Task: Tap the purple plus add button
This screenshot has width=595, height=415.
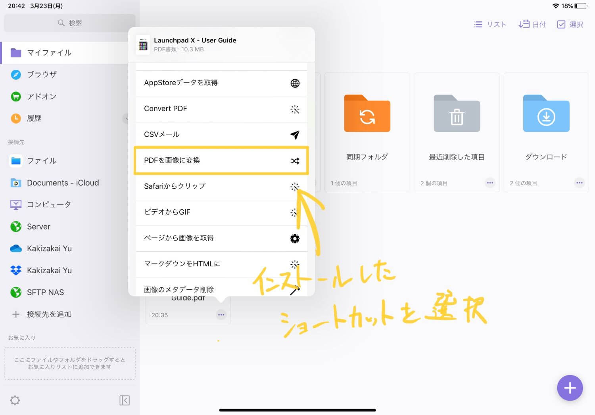Action: (x=570, y=388)
